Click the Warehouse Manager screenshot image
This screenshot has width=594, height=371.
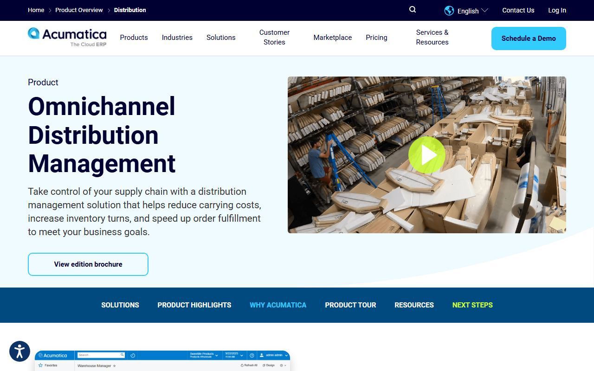point(162,361)
